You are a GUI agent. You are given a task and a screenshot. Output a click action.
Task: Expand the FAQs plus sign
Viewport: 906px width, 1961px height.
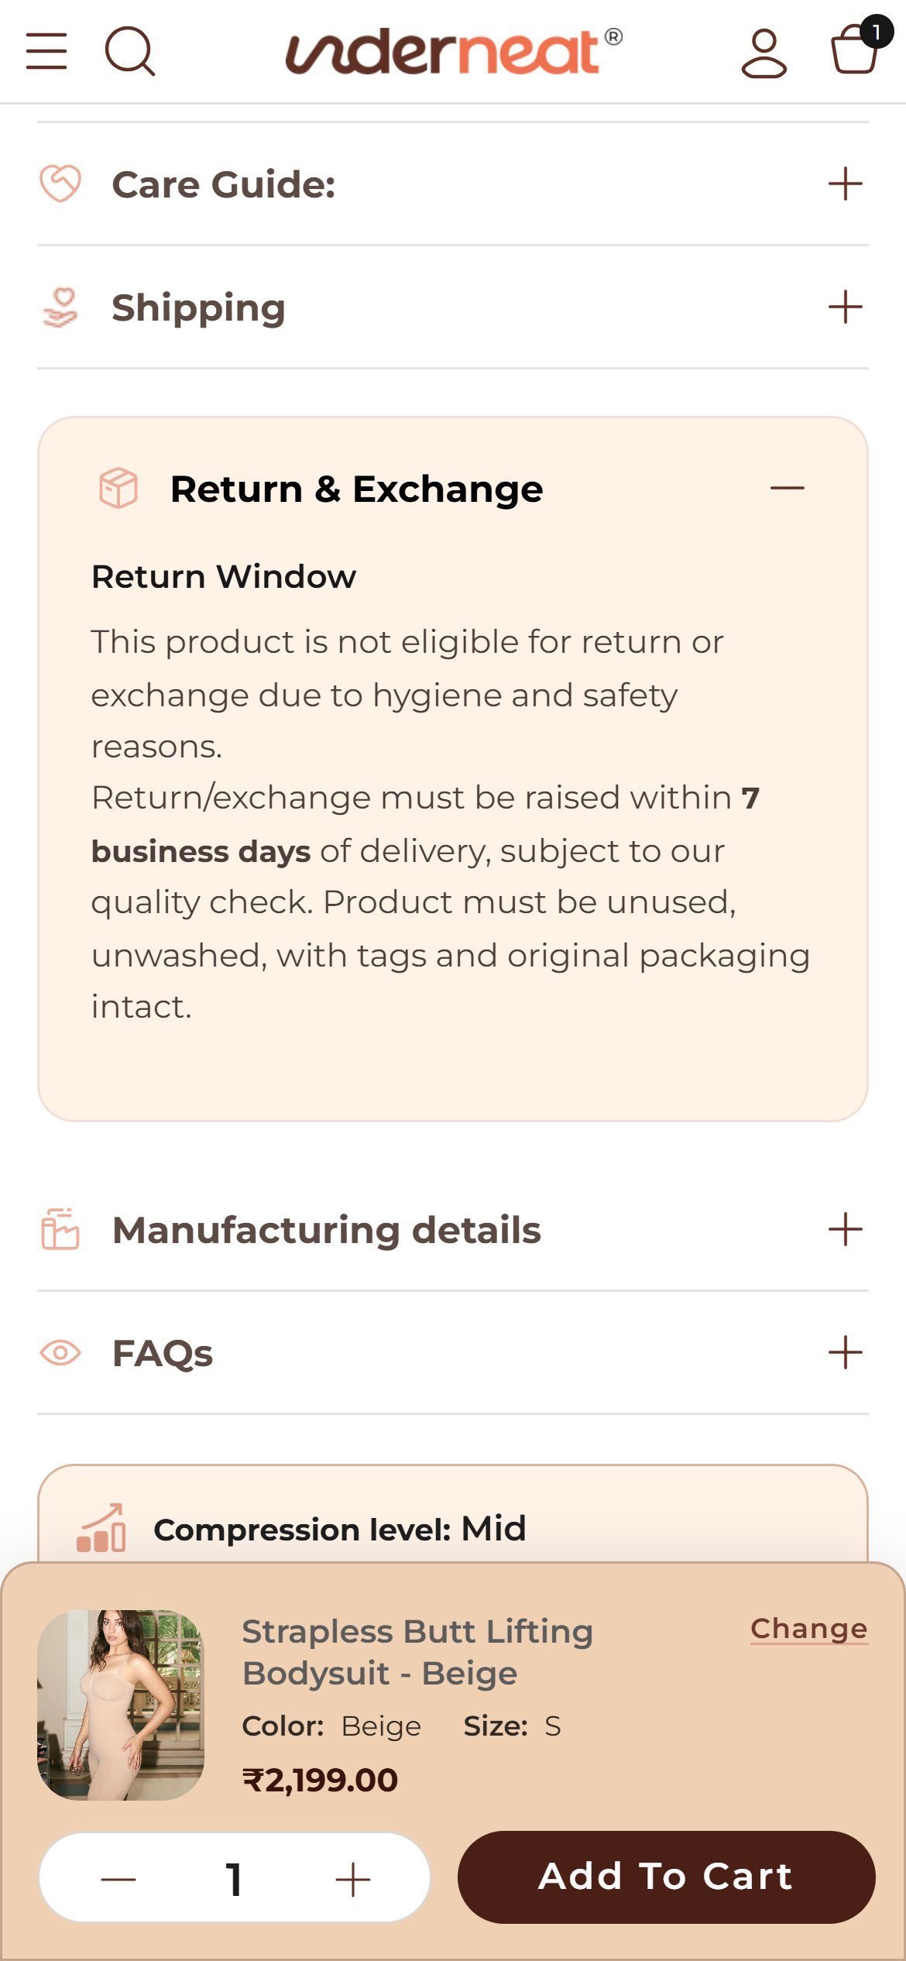[846, 1353]
